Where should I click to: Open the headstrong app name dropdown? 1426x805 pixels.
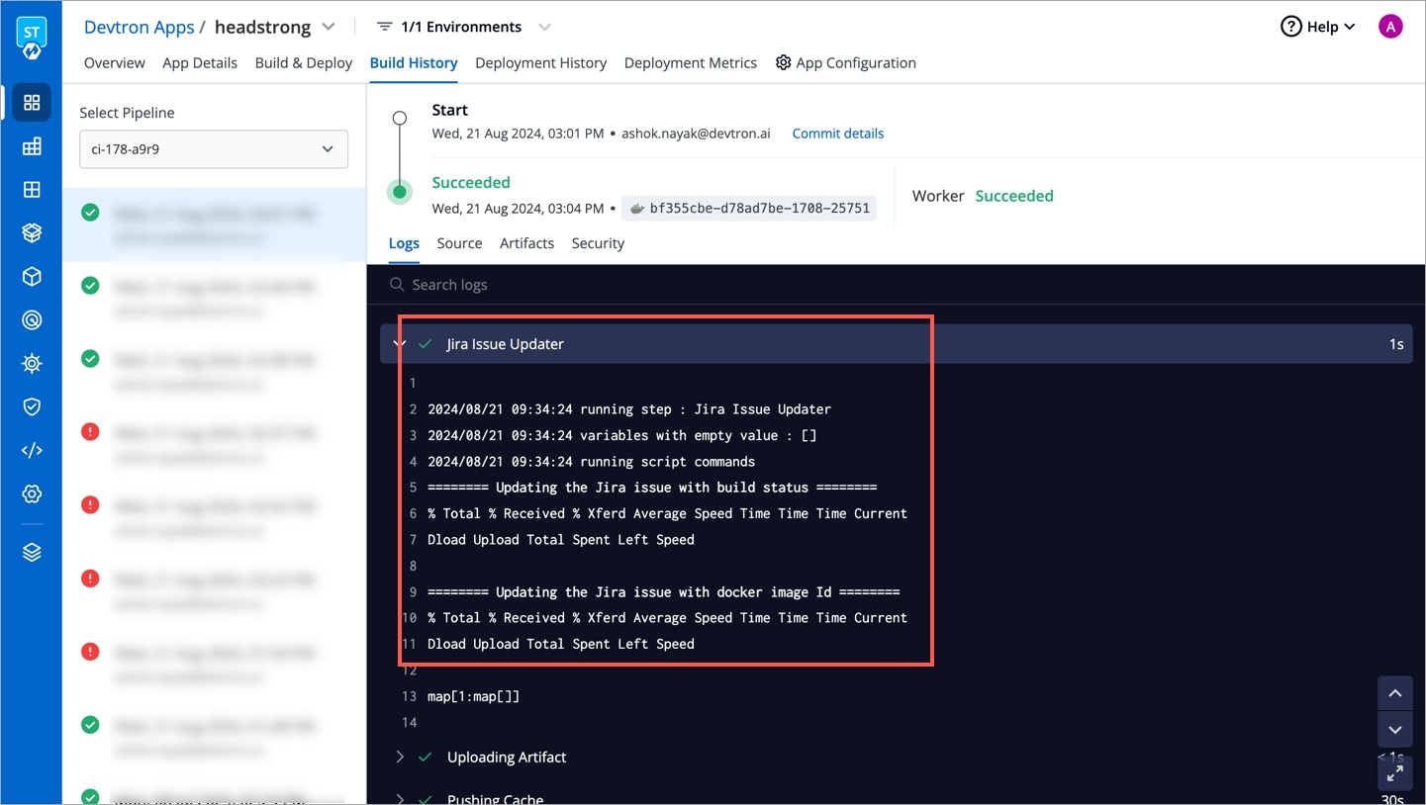[329, 27]
